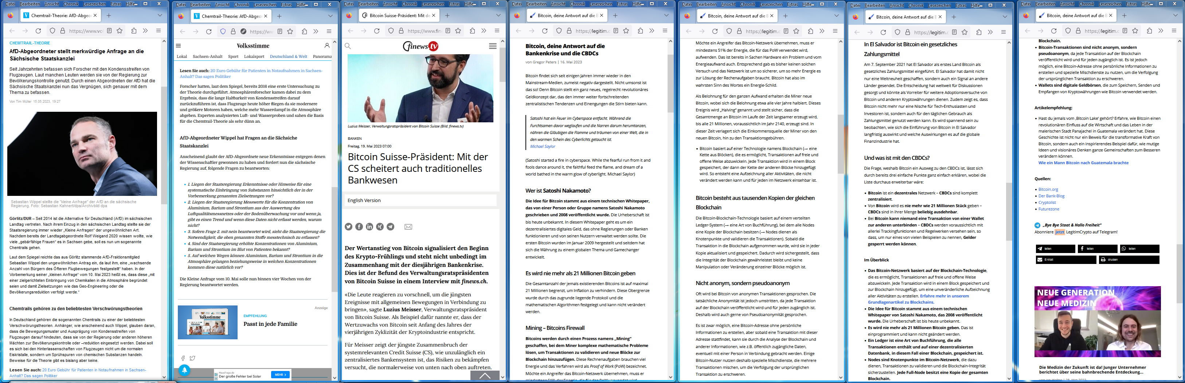Open the Volksstimme hamburger site menu
This screenshot has height=383, width=1185.
coord(179,46)
